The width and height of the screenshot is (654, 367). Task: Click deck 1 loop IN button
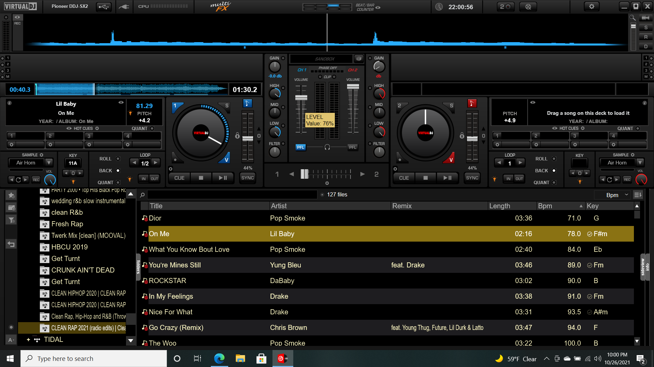tap(144, 179)
